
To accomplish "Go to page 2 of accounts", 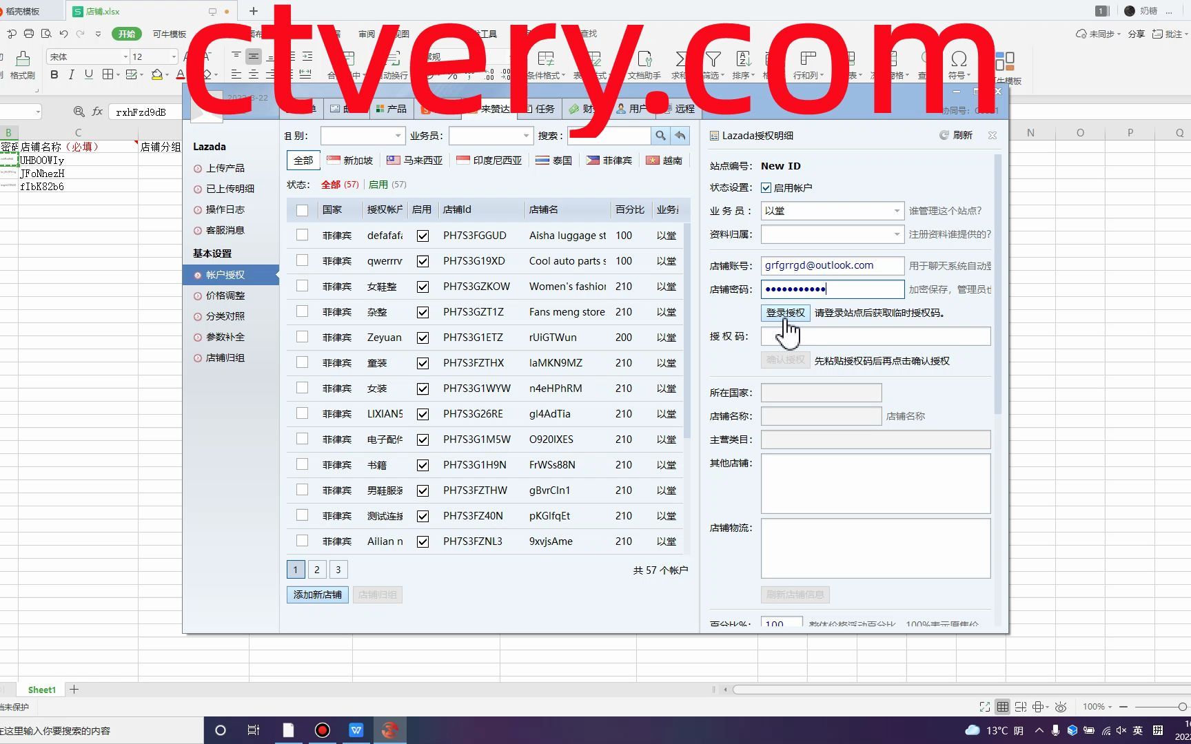I will point(316,570).
